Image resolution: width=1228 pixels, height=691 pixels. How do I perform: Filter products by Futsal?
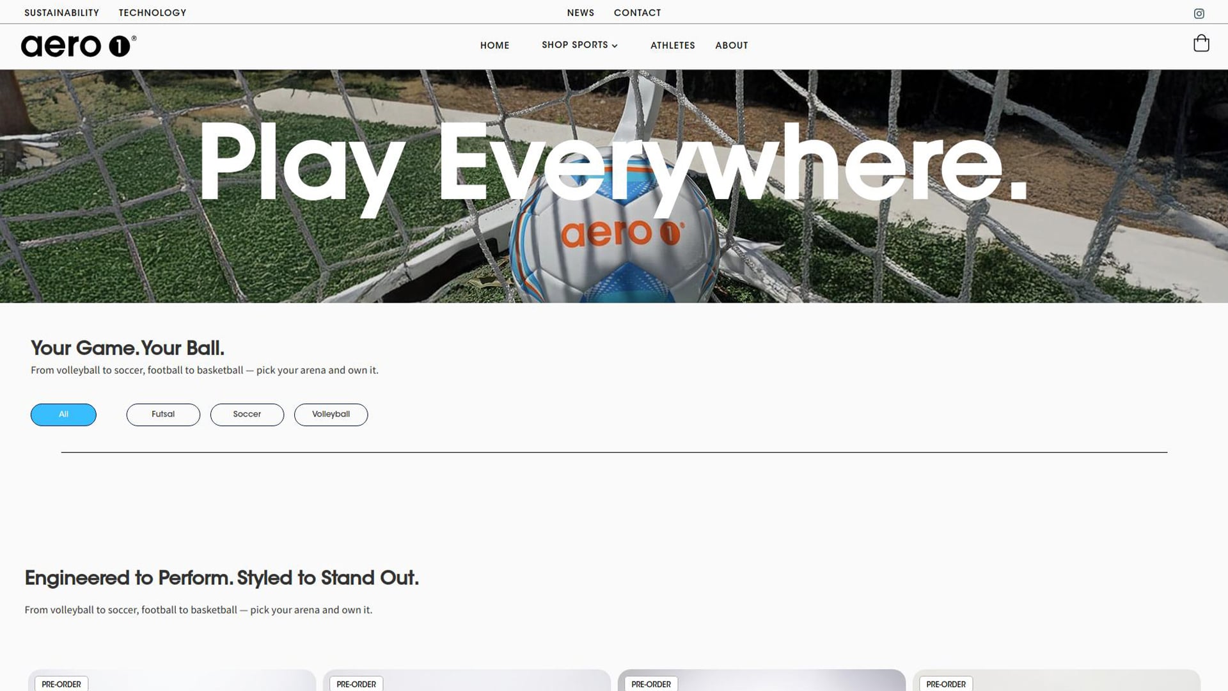click(x=163, y=415)
